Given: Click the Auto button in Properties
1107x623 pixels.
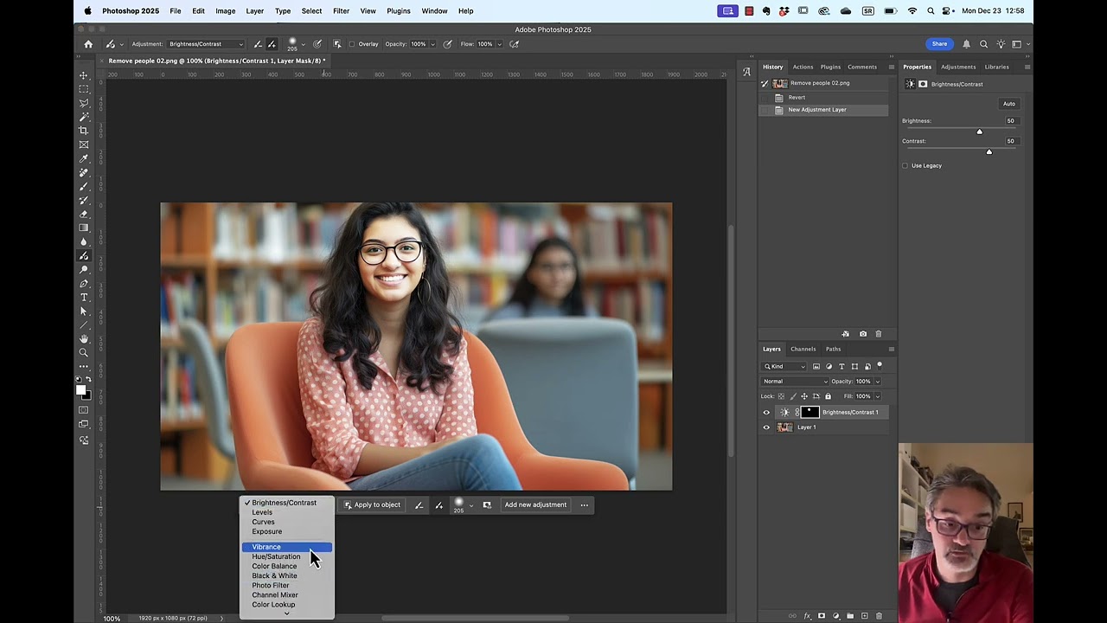Looking at the screenshot, I should coord(1008,103).
